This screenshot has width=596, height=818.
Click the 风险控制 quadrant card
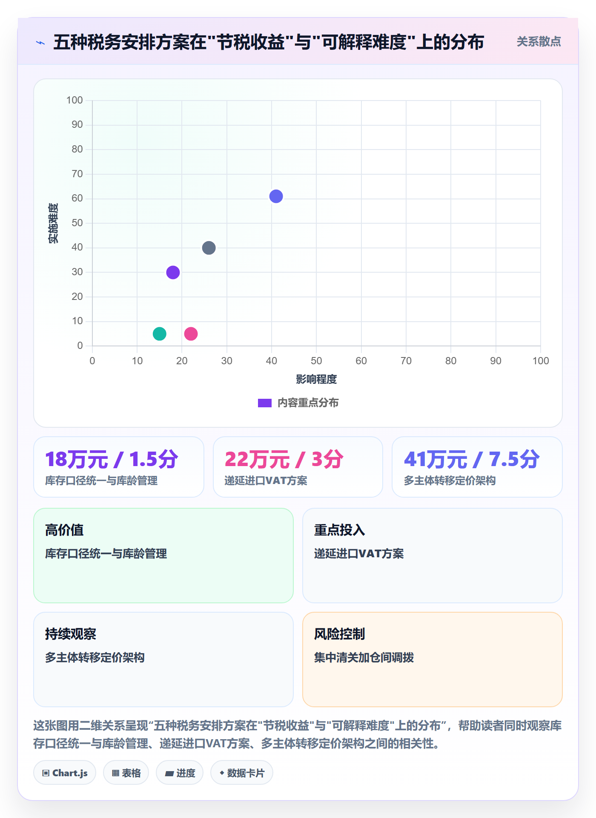(x=433, y=660)
